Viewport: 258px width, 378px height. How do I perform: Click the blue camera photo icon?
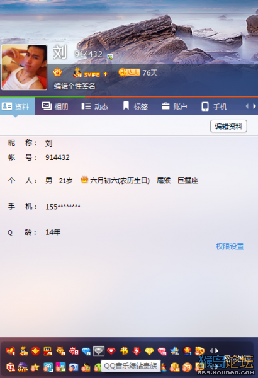tap(74, 367)
